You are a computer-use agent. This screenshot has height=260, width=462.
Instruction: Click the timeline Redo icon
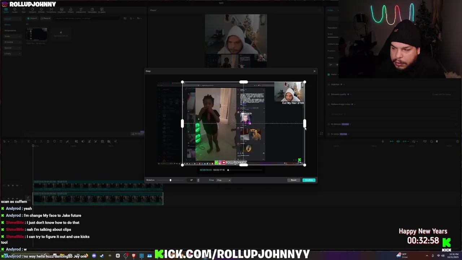22,142
